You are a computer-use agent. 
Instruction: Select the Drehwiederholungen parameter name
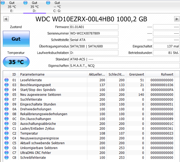(36, 109)
